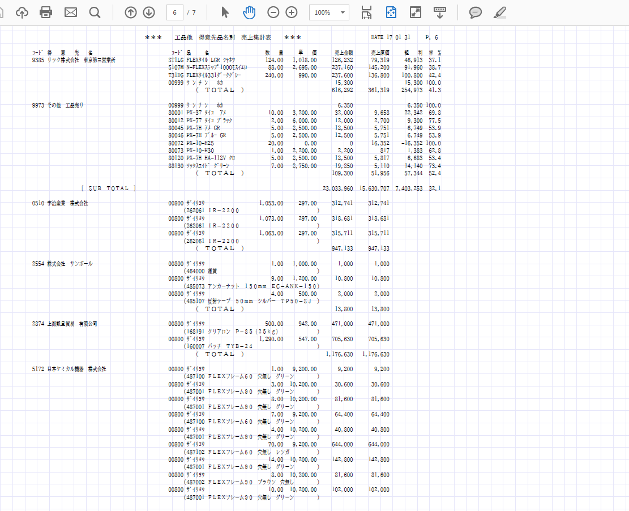Screen dimensions: 629x511
Task: Add a comment with speech bubble
Action: coord(476,12)
